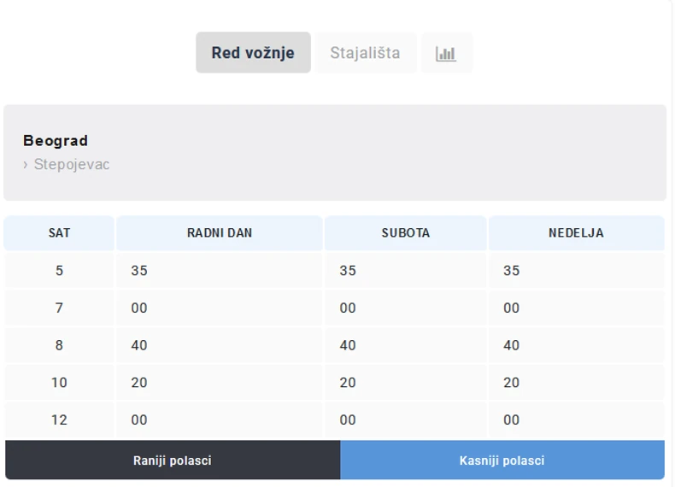Select the hour 12 row cell

pos(59,420)
